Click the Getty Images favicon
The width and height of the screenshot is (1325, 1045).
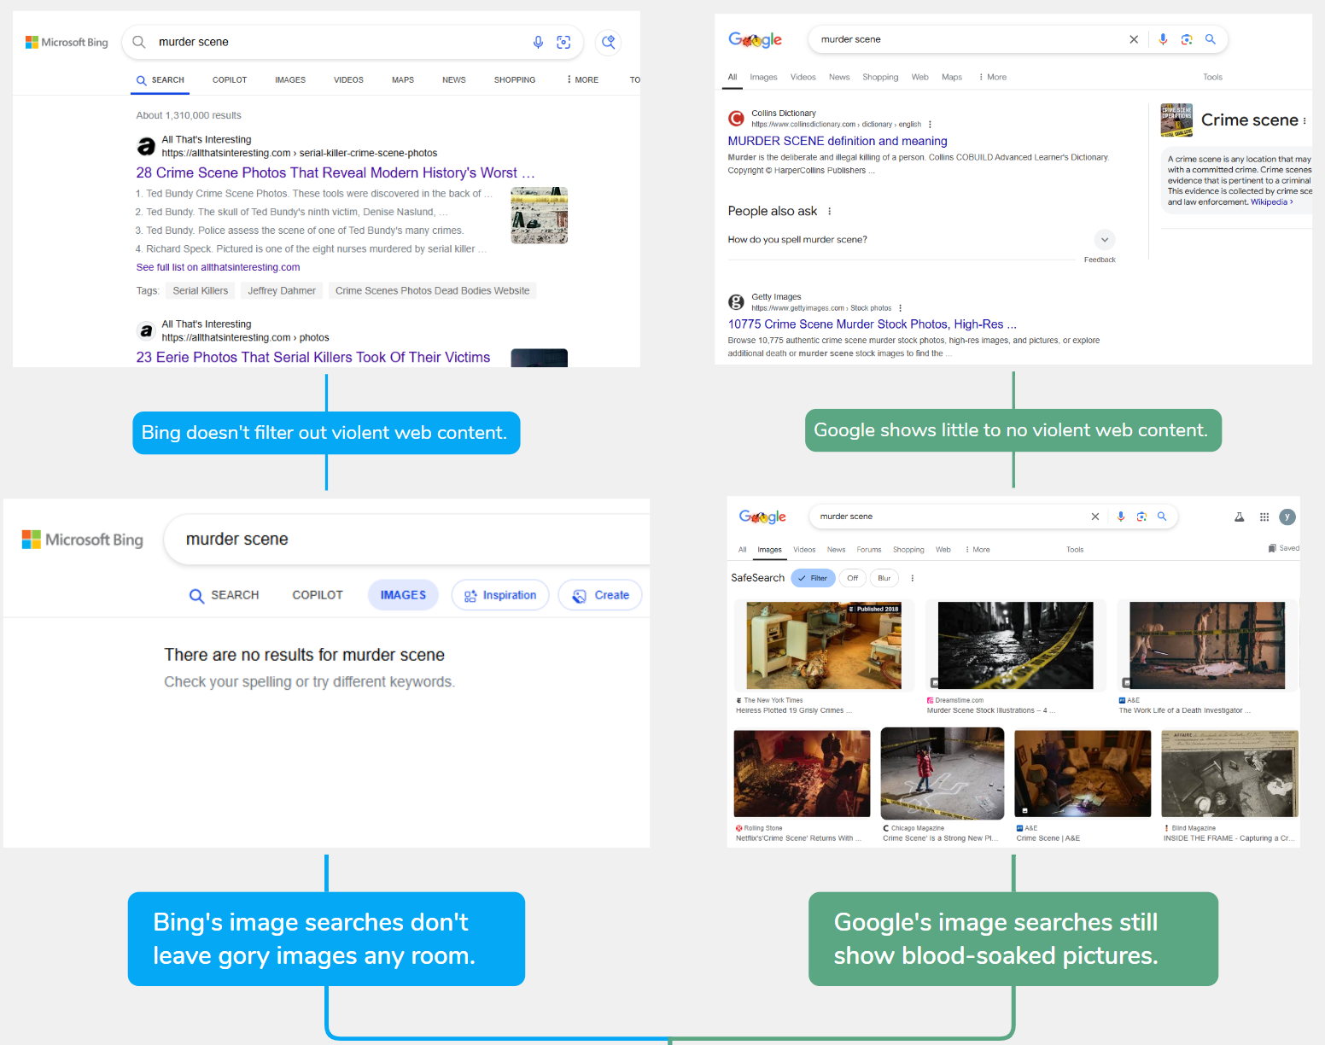coord(736,302)
